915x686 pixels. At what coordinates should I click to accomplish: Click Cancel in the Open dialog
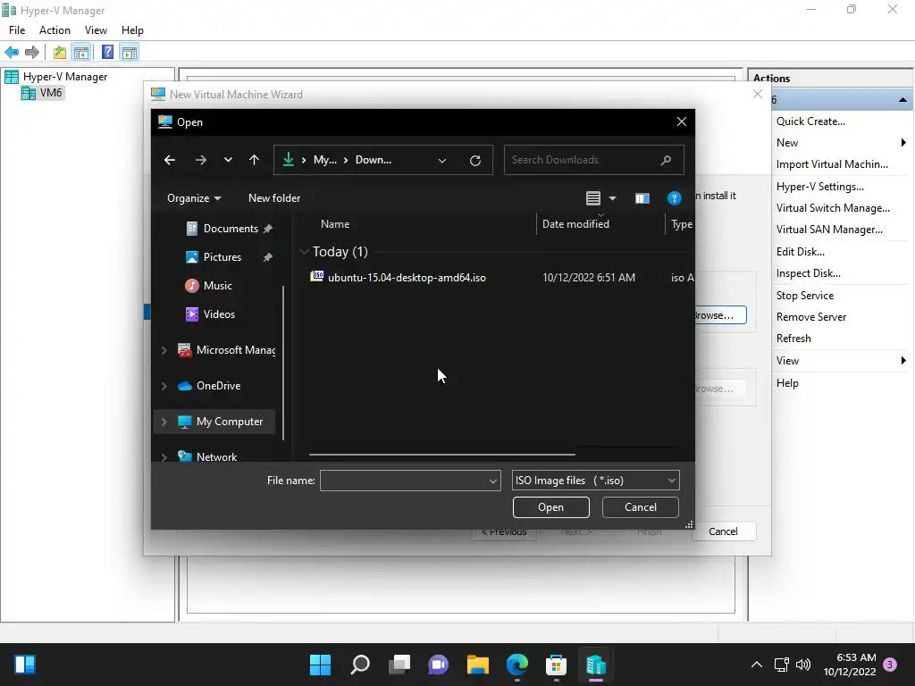640,507
